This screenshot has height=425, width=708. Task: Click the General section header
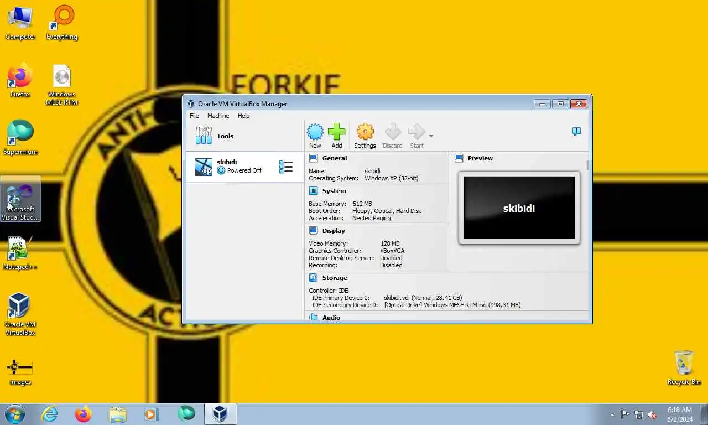(335, 158)
